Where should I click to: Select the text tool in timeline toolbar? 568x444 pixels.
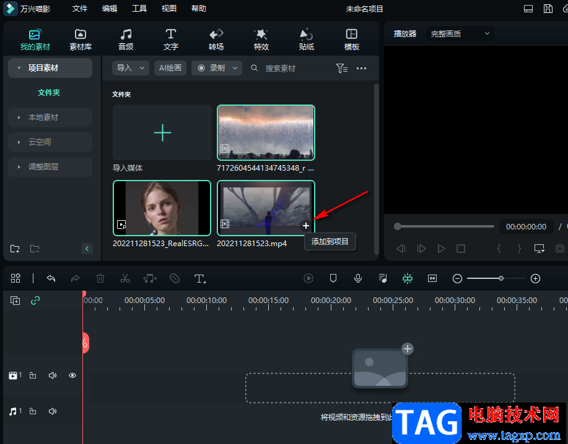tap(199, 279)
